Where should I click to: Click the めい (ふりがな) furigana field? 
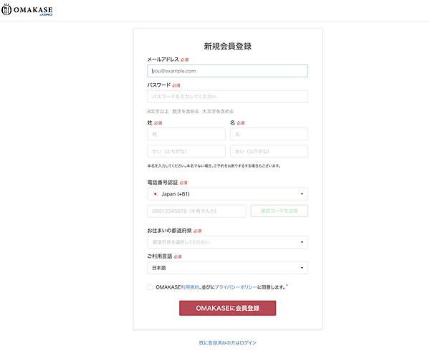[269, 151]
